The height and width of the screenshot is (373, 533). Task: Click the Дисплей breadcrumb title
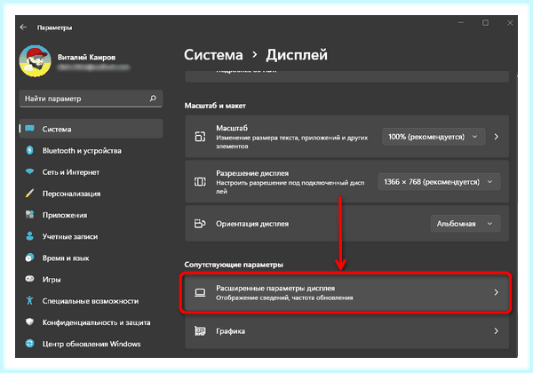tap(297, 55)
